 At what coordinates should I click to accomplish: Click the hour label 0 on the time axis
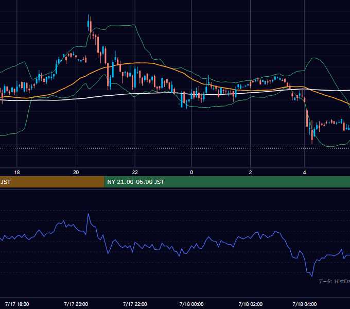point(191,173)
